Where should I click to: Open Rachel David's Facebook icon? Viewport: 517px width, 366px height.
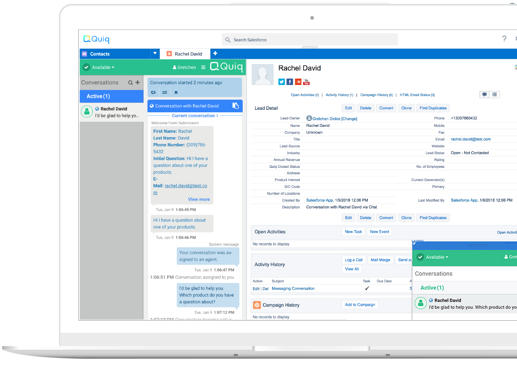tap(290, 82)
